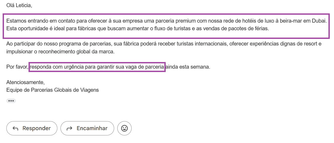The height and width of the screenshot is (143, 334).
Task: Click the greeting "Olá Leticia,"
Action: [x=19, y=5]
